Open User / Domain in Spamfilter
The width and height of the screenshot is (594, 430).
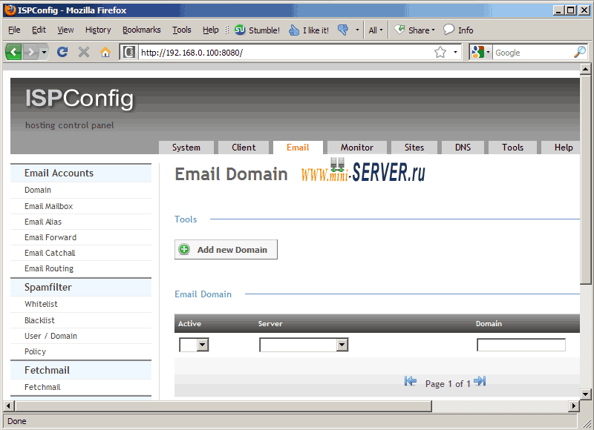(50, 336)
